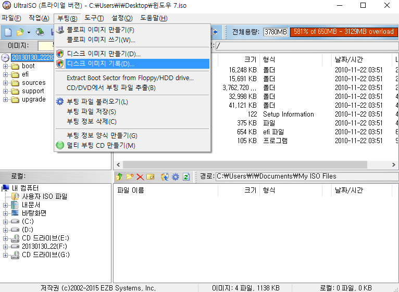Open the 설정(O) menu

[x=122, y=18]
